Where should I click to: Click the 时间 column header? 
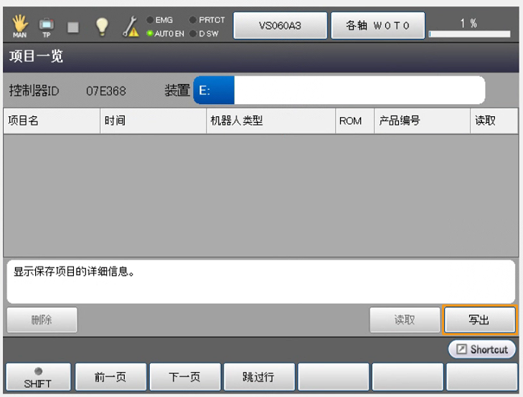coord(153,121)
